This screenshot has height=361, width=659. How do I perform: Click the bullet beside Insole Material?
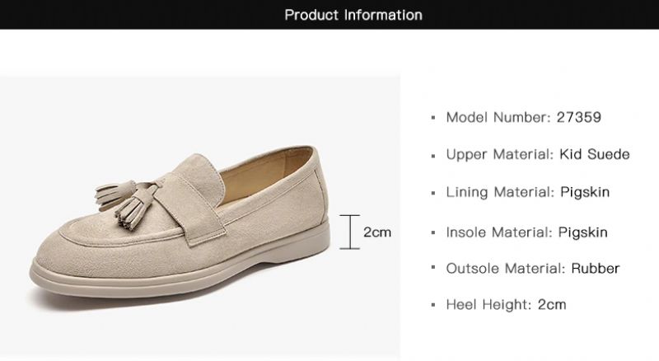(434, 232)
